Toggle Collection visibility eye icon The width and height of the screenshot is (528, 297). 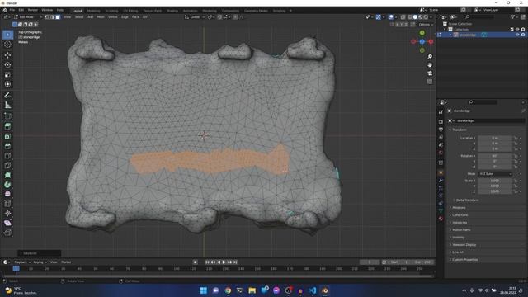tap(517, 30)
